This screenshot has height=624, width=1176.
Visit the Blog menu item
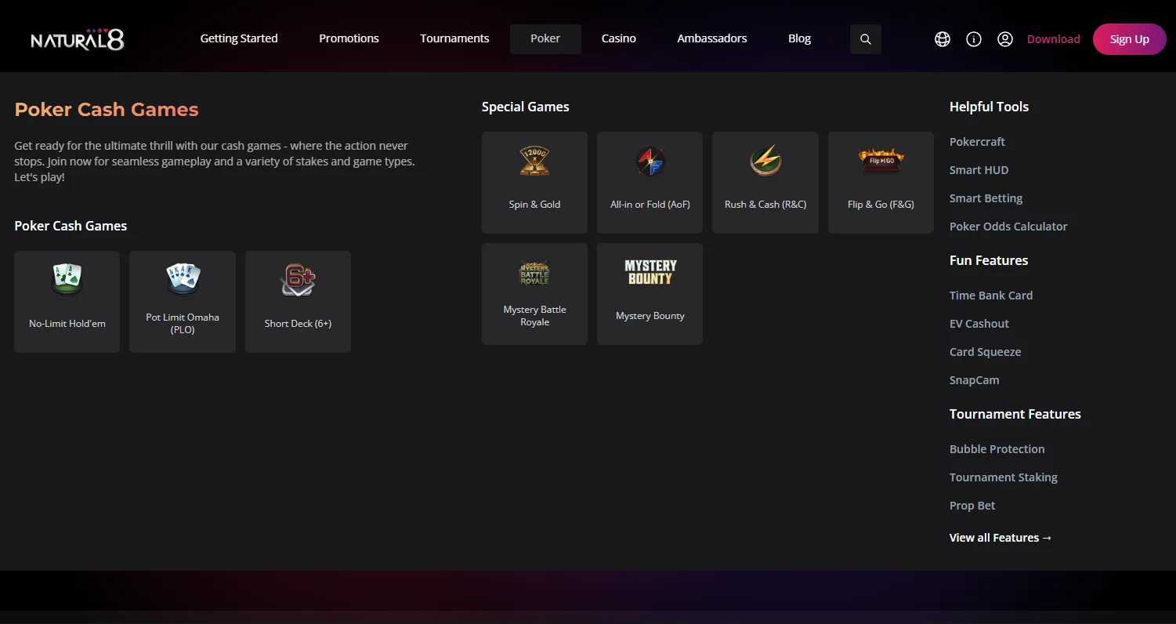tap(800, 38)
